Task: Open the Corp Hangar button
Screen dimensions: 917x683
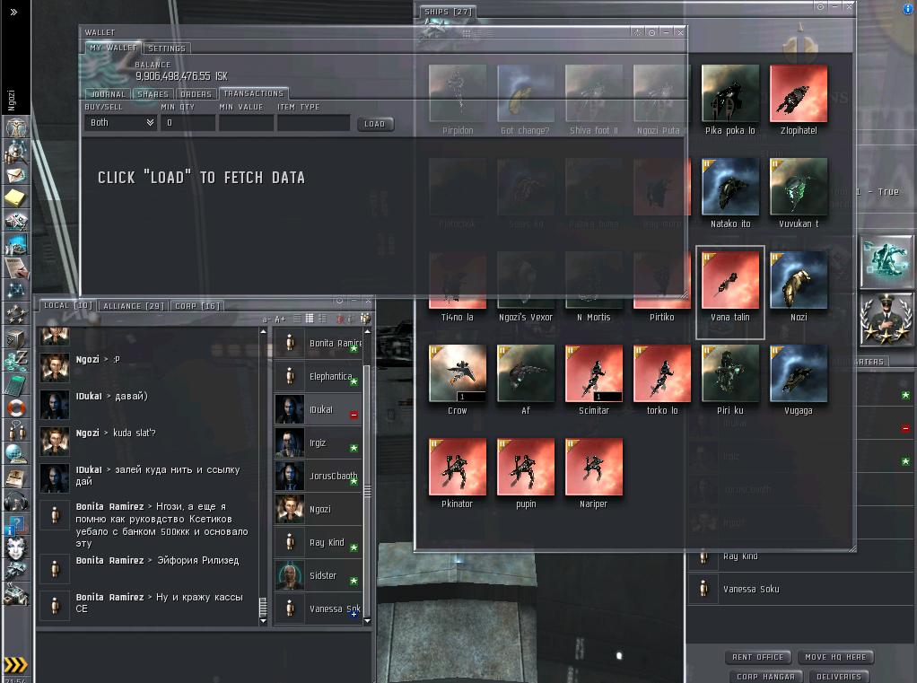Action: (765, 677)
